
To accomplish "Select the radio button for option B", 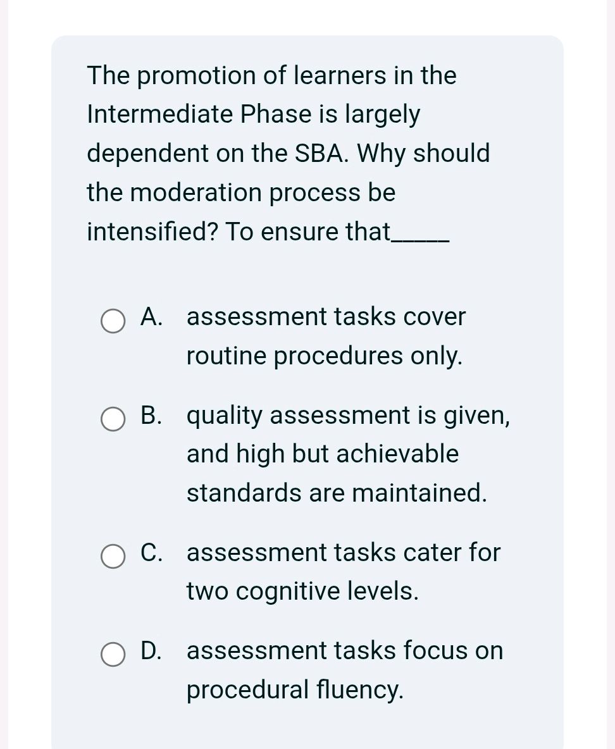I will pyautogui.click(x=113, y=419).
